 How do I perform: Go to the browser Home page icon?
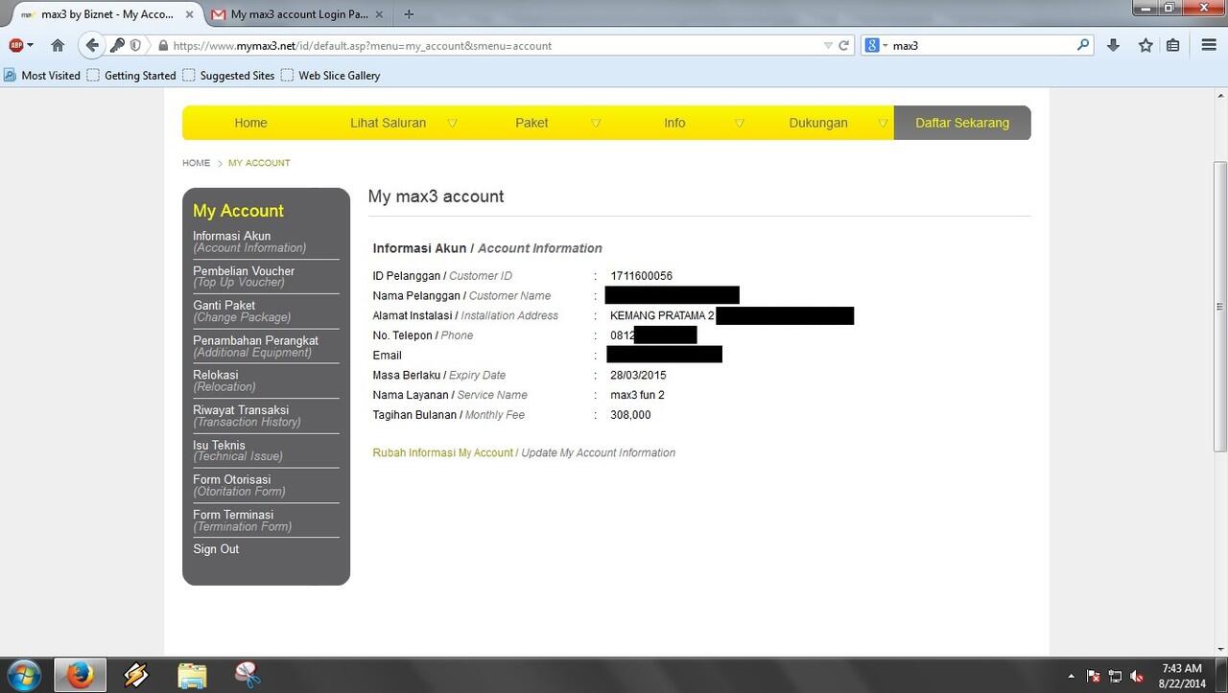[58, 45]
